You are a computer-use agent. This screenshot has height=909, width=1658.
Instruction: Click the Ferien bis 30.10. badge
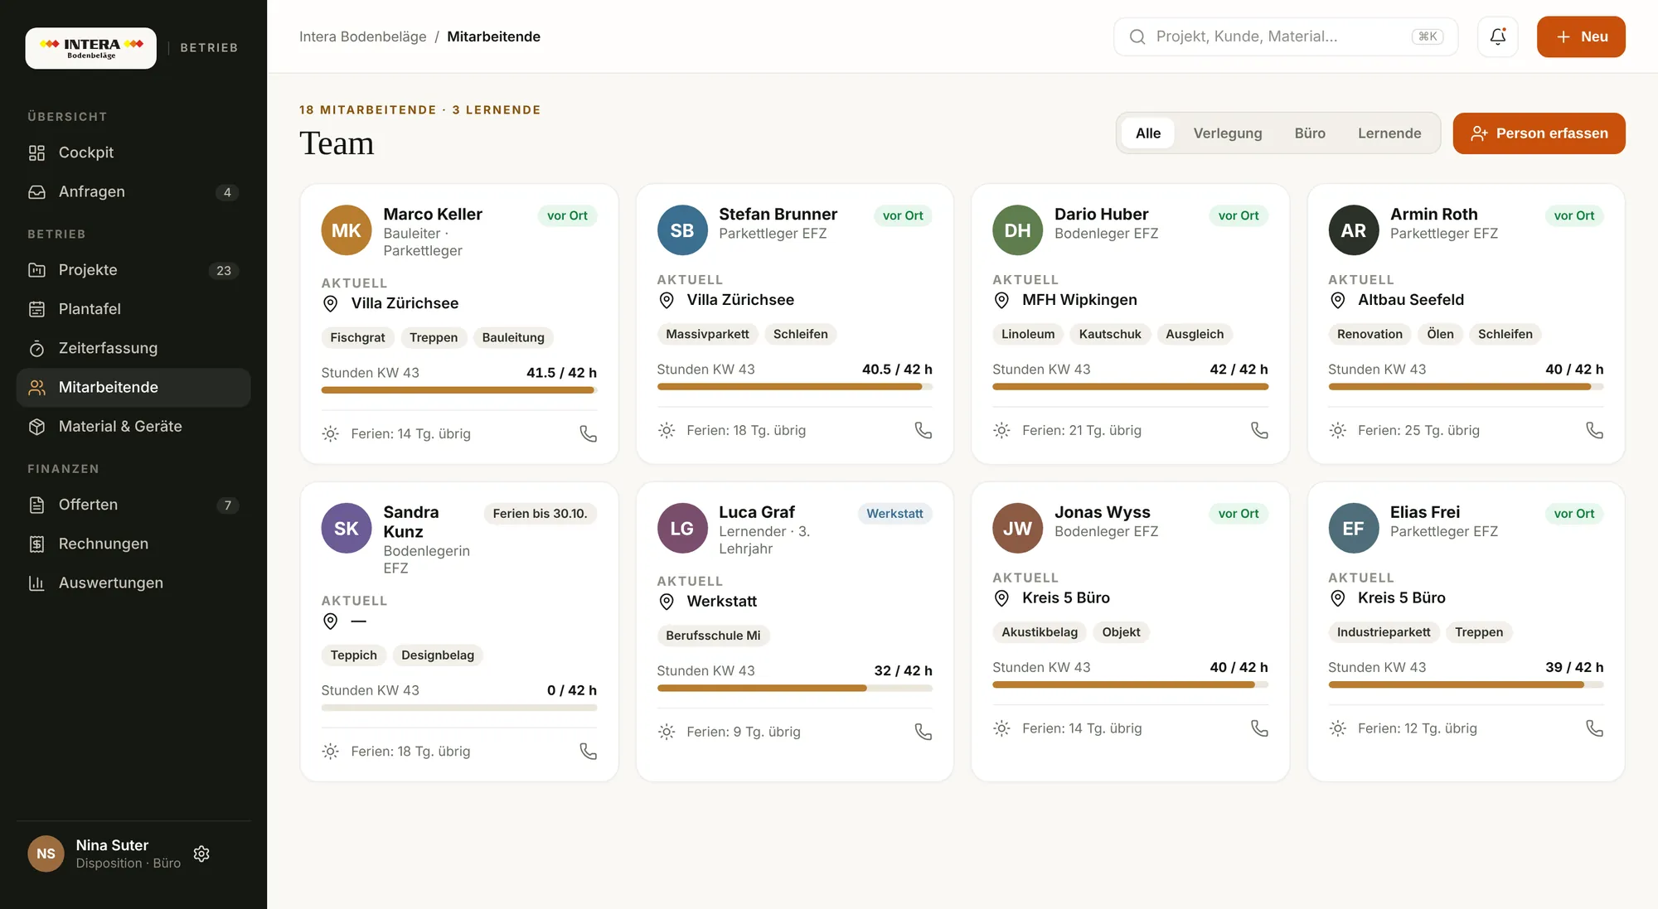pyautogui.click(x=540, y=514)
